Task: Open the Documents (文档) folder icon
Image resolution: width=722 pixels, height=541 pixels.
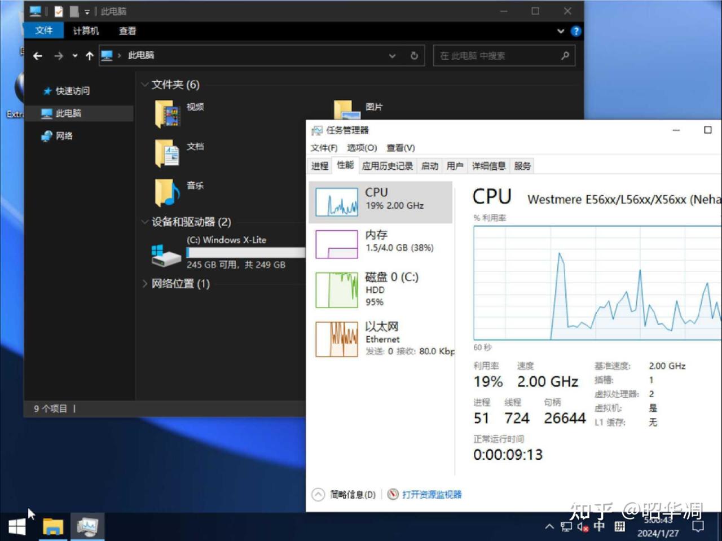Action: point(167,153)
